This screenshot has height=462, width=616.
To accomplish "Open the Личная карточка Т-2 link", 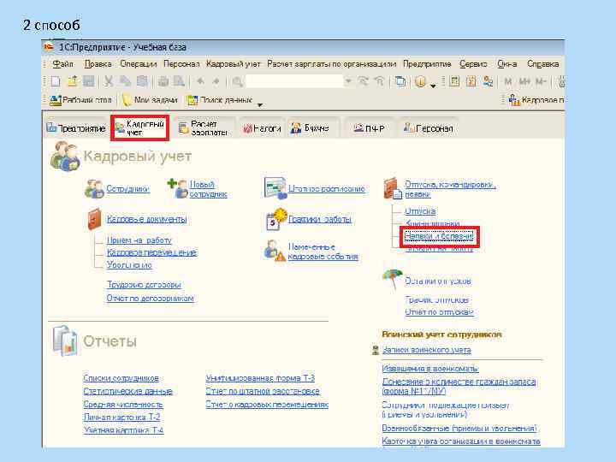I will (x=121, y=418).
